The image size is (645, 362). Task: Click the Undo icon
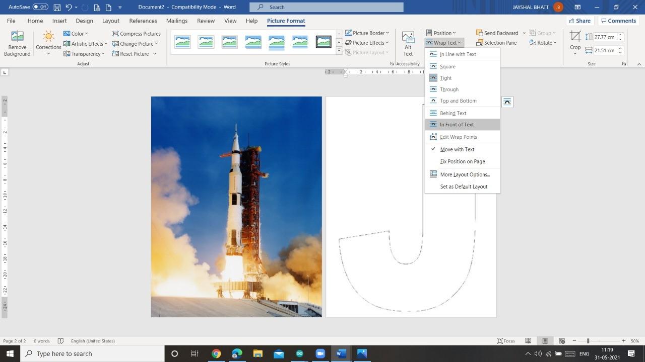click(69, 7)
